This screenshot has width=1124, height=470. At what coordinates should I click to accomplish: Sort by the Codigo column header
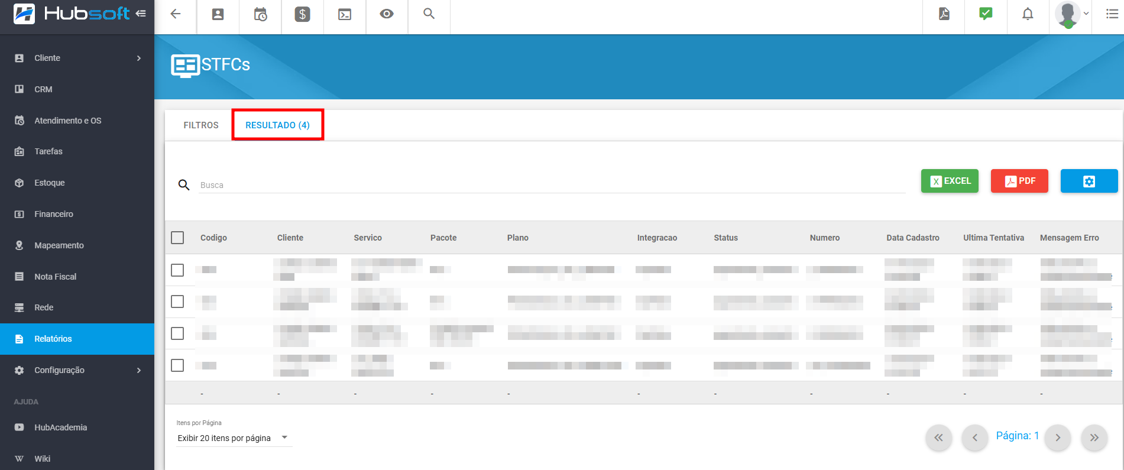213,238
